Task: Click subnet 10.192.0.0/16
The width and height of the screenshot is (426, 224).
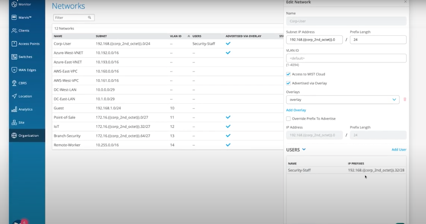Action: (107, 53)
